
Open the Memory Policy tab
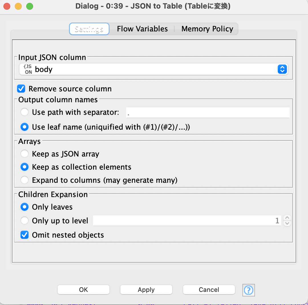coord(207,29)
